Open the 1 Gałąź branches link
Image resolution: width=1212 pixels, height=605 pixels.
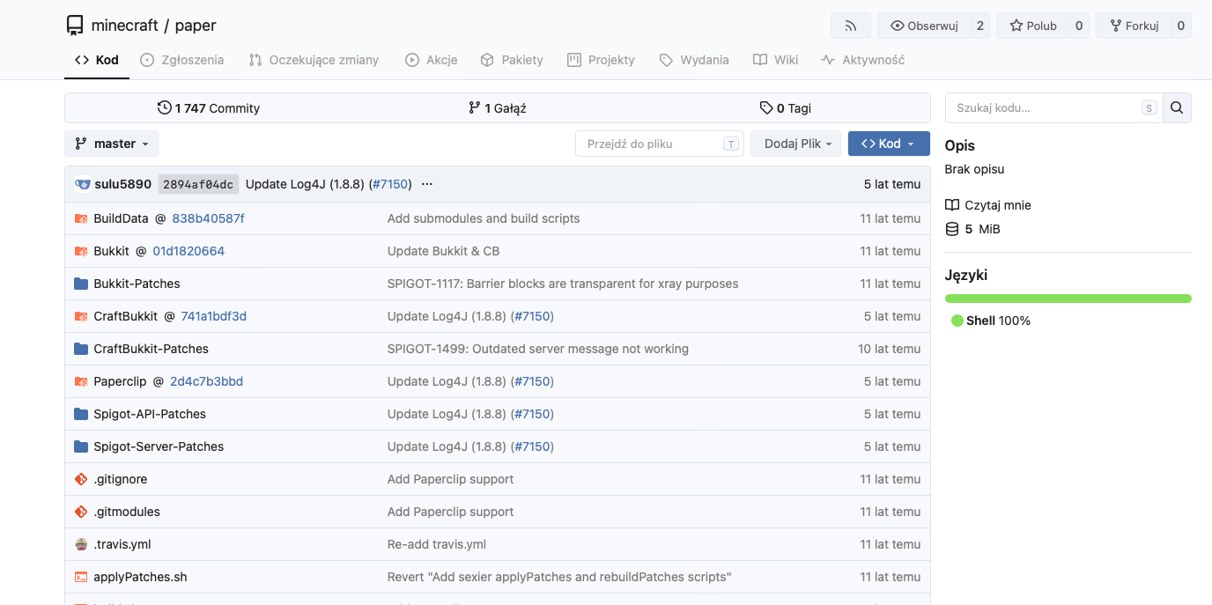coord(498,108)
